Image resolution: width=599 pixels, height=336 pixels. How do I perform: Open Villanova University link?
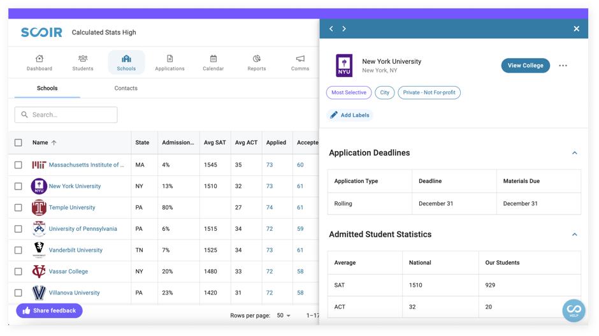click(74, 293)
